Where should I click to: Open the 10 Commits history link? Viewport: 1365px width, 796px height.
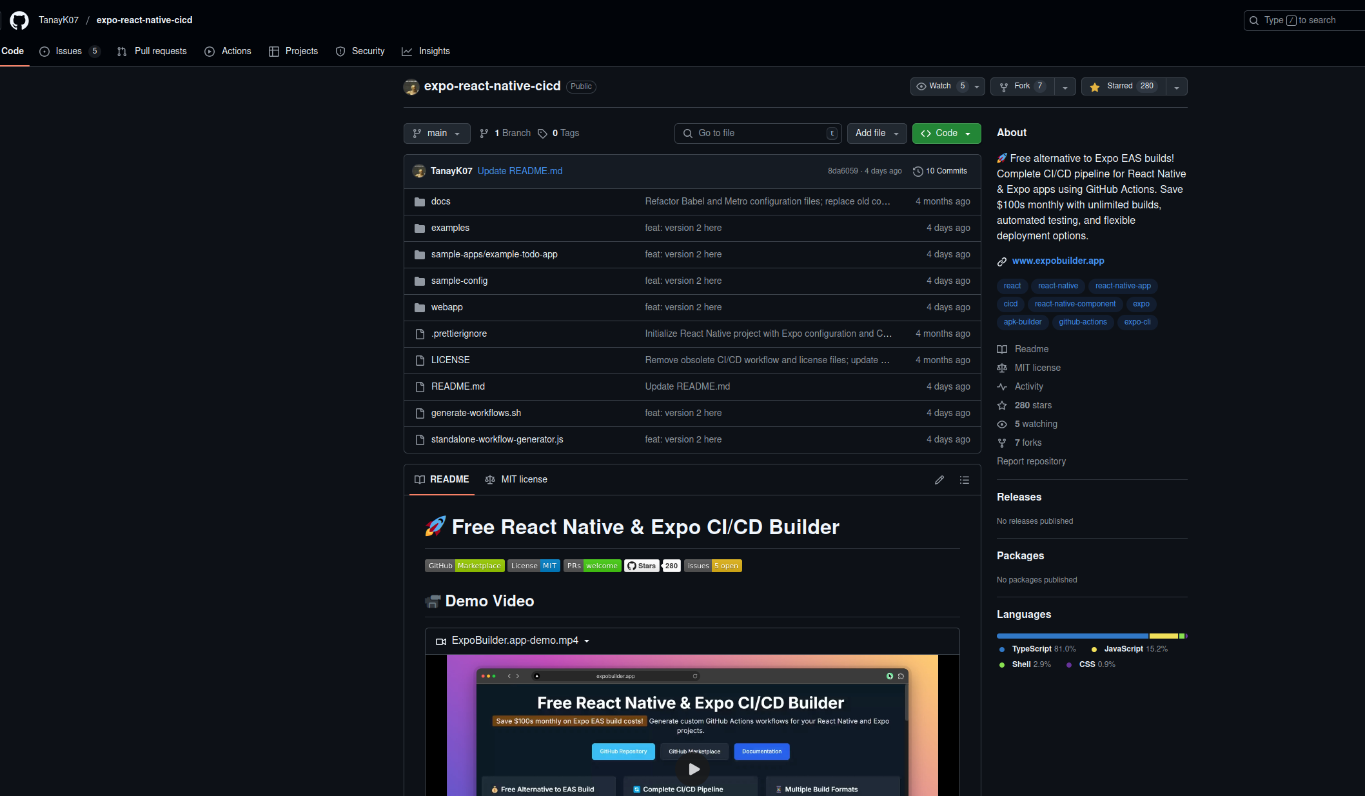(941, 171)
